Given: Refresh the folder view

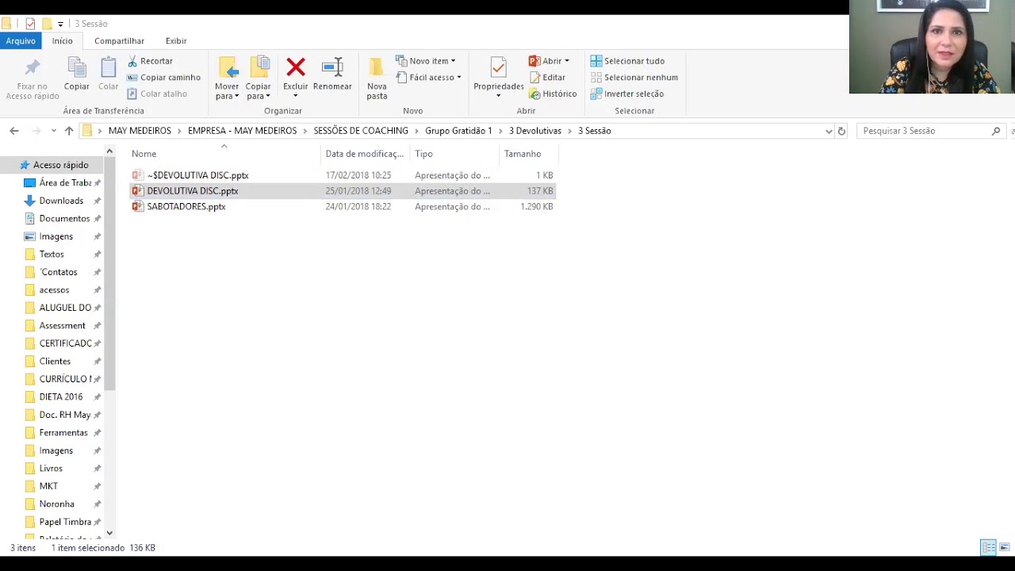Looking at the screenshot, I should [841, 131].
